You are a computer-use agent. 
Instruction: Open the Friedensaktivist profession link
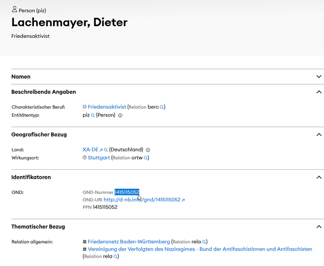click(x=107, y=107)
